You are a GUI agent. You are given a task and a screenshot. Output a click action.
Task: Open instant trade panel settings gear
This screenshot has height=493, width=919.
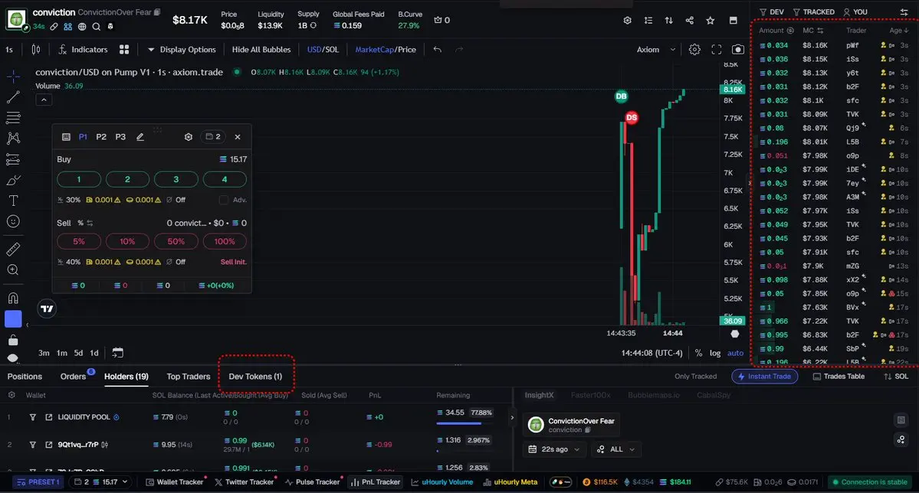click(188, 137)
